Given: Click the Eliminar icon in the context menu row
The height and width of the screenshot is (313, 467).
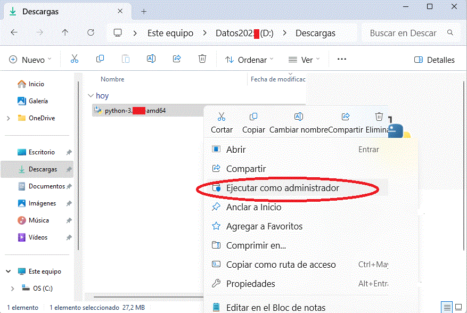Looking at the screenshot, I should click(379, 117).
